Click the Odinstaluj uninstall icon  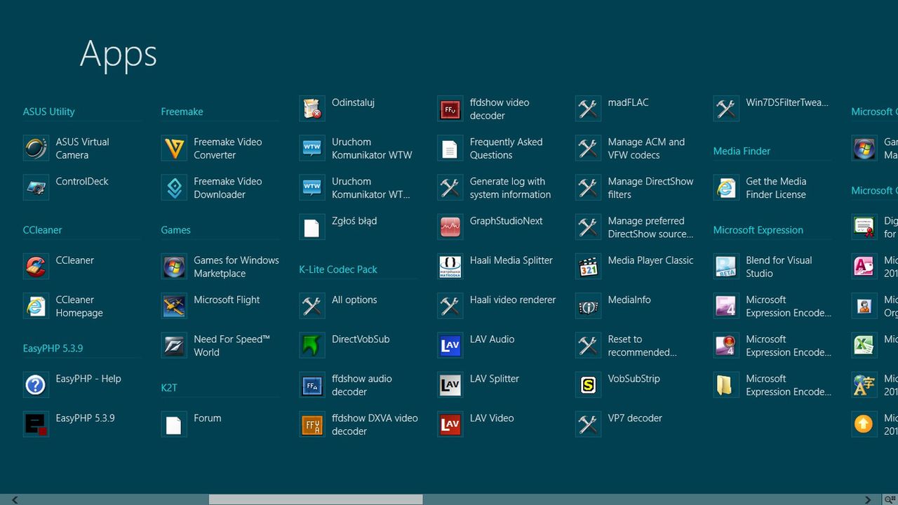pyautogui.click(x=312, y=109)
